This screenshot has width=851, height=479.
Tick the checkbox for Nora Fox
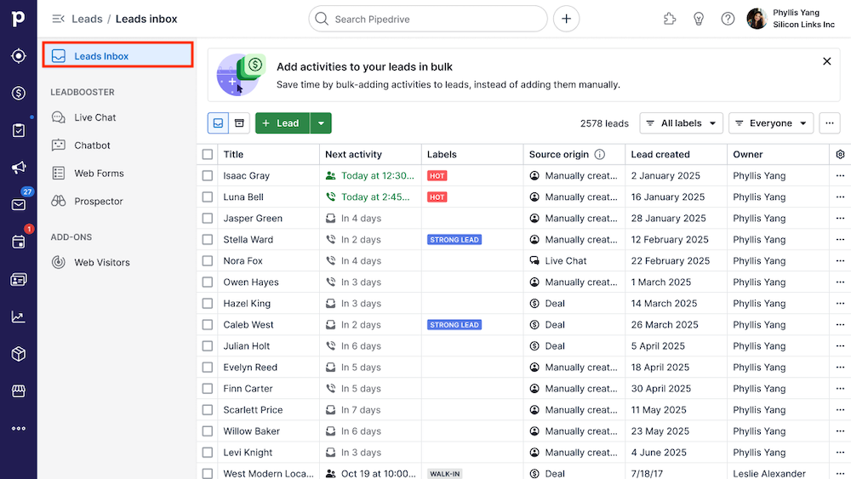coord(208,261)
